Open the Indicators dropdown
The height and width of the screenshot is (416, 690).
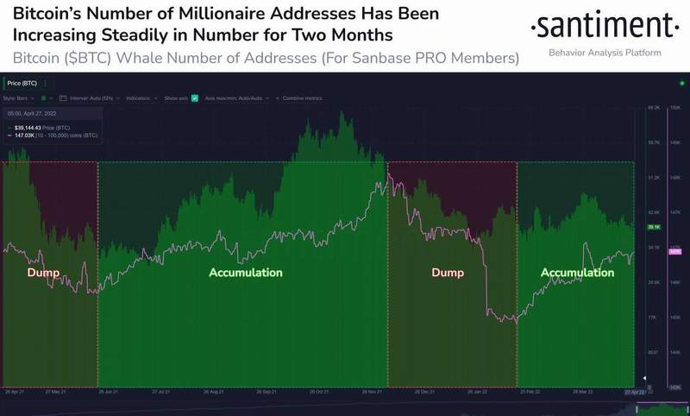click(141, 98)
